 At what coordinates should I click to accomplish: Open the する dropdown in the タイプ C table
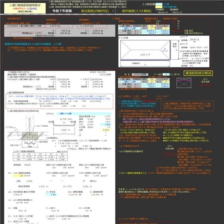point(152,26)
